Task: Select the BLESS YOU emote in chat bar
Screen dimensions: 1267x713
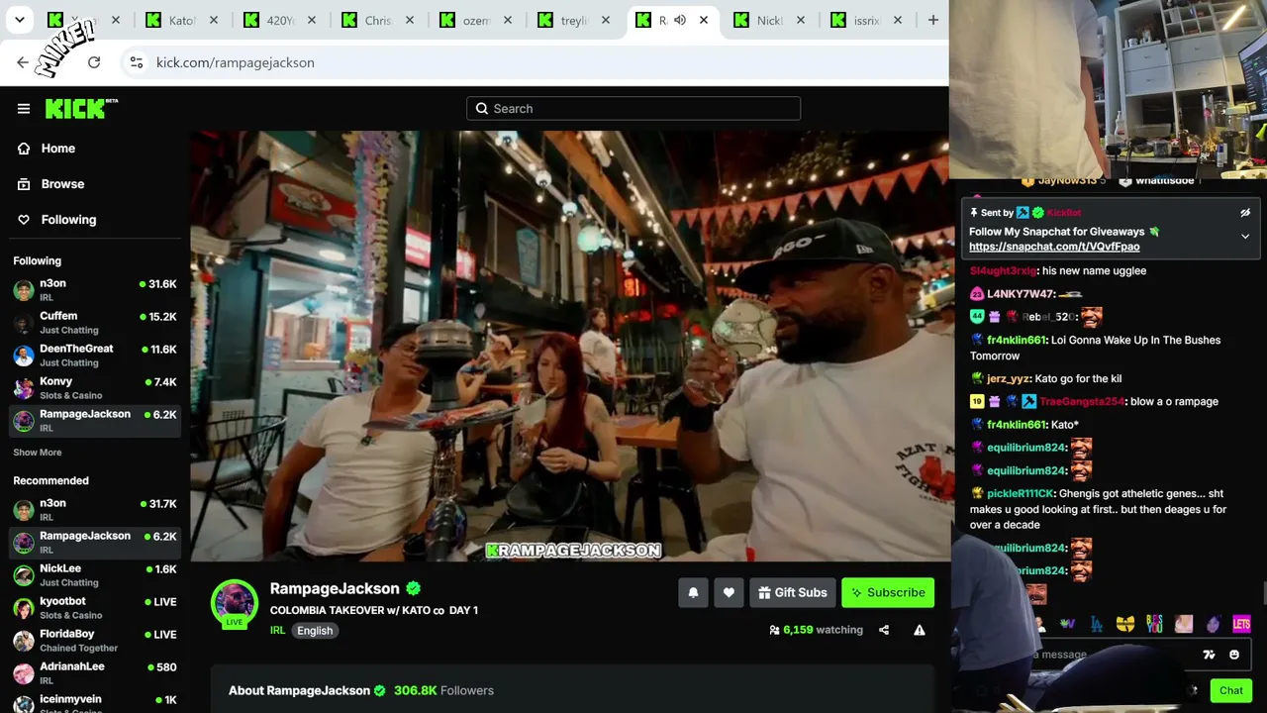Action: (x=1154, y=624)
